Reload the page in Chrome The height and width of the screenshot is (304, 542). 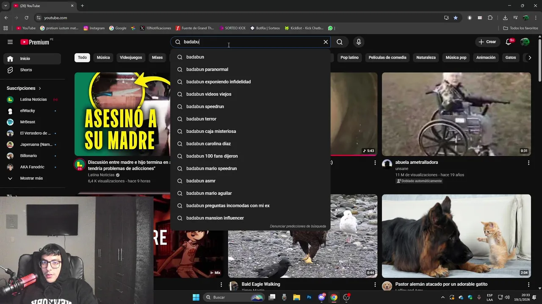(x=26, y=18)
